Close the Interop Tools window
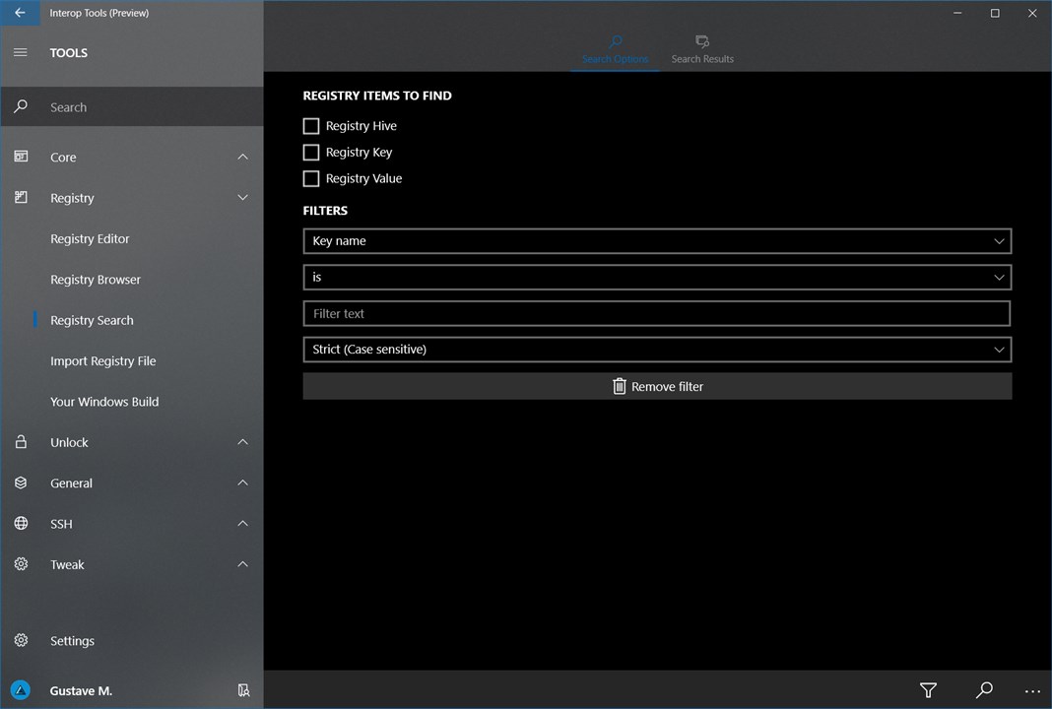 [x=1032, y=13]
